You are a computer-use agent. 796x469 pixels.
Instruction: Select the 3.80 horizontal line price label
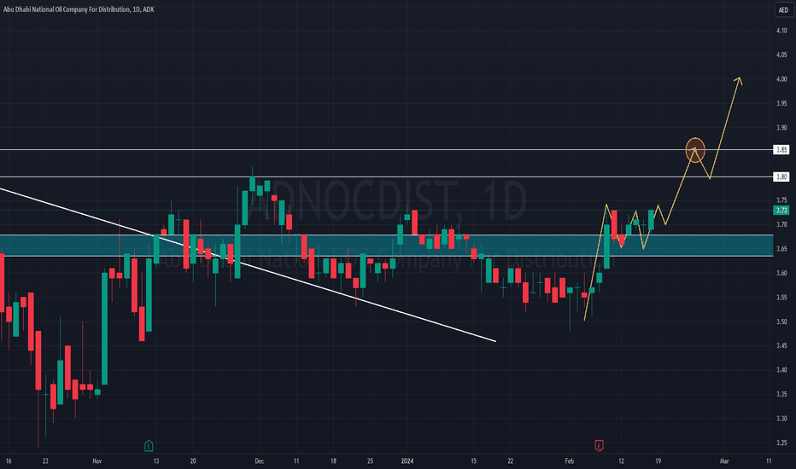[781, 177]
